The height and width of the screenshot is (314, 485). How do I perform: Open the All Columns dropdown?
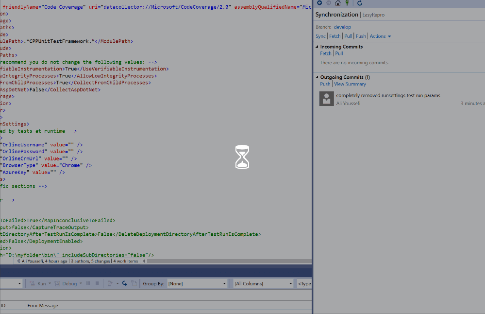coord(263,284)
